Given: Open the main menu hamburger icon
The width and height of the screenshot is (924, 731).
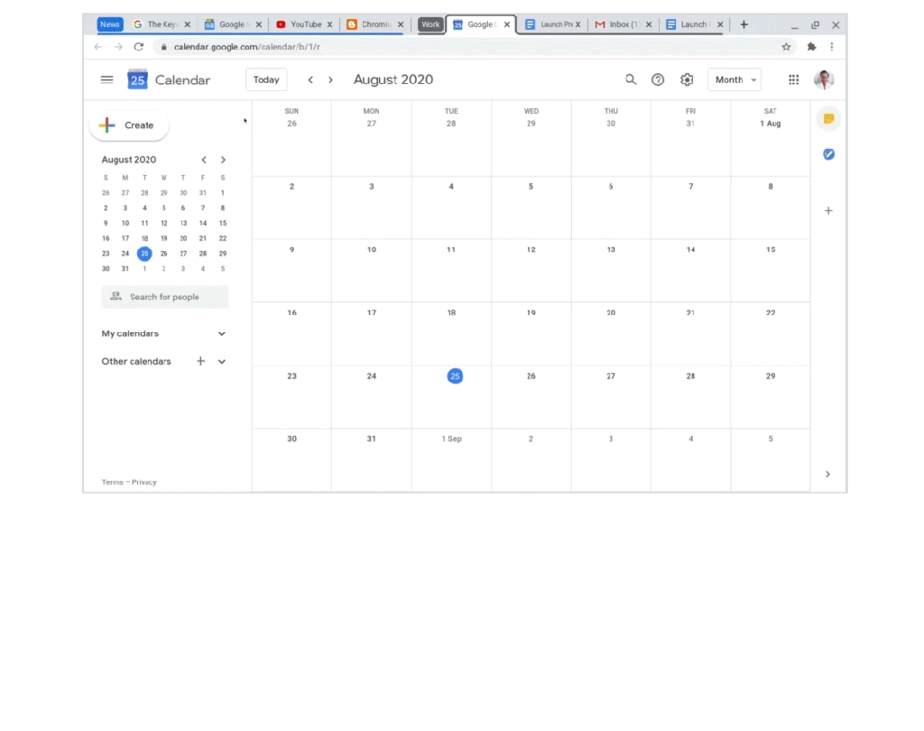Looking at the screenshot, I should 106,79.
